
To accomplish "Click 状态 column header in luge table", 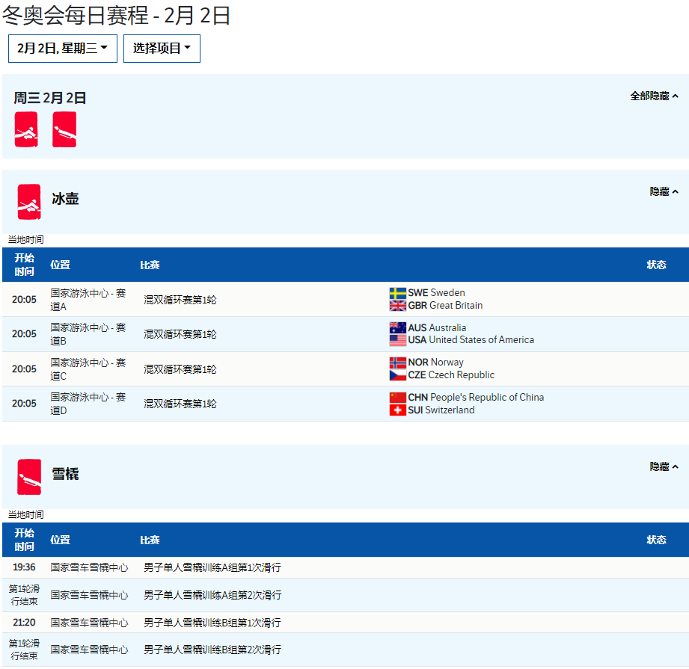I will [656, 540].
